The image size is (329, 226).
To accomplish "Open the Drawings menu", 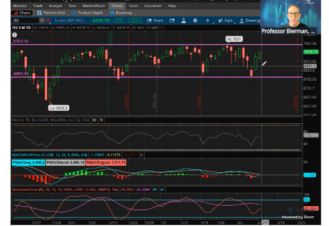I will pos(250,20).
